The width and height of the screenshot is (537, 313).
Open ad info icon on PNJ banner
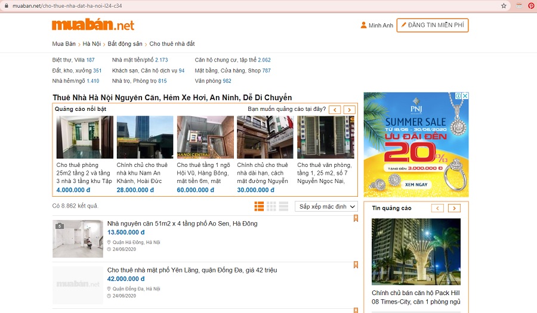[x=458, y=96]
